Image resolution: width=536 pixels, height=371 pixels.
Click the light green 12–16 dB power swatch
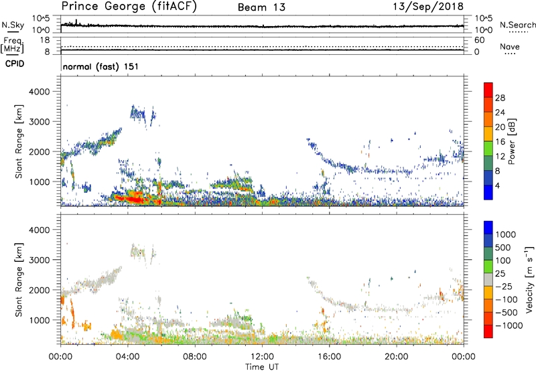[x=488, y=149]
